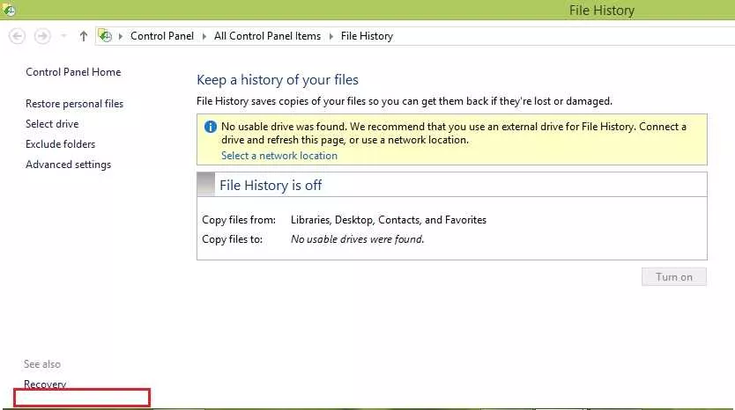Expand chevron after Control Panel breadcrumb

204,36
